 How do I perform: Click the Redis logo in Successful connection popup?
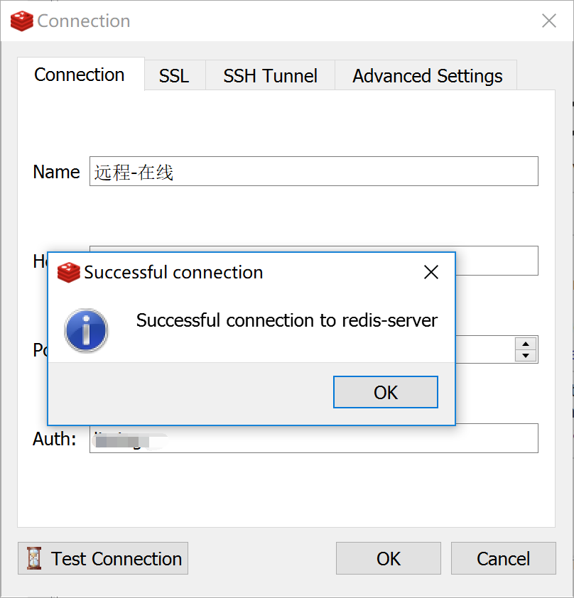68,273
